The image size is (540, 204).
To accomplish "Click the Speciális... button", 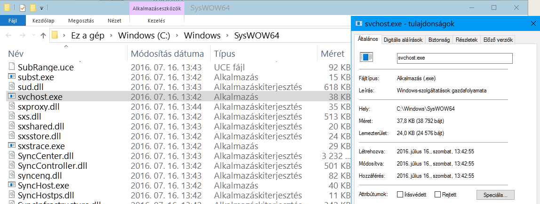I will 495,195.
